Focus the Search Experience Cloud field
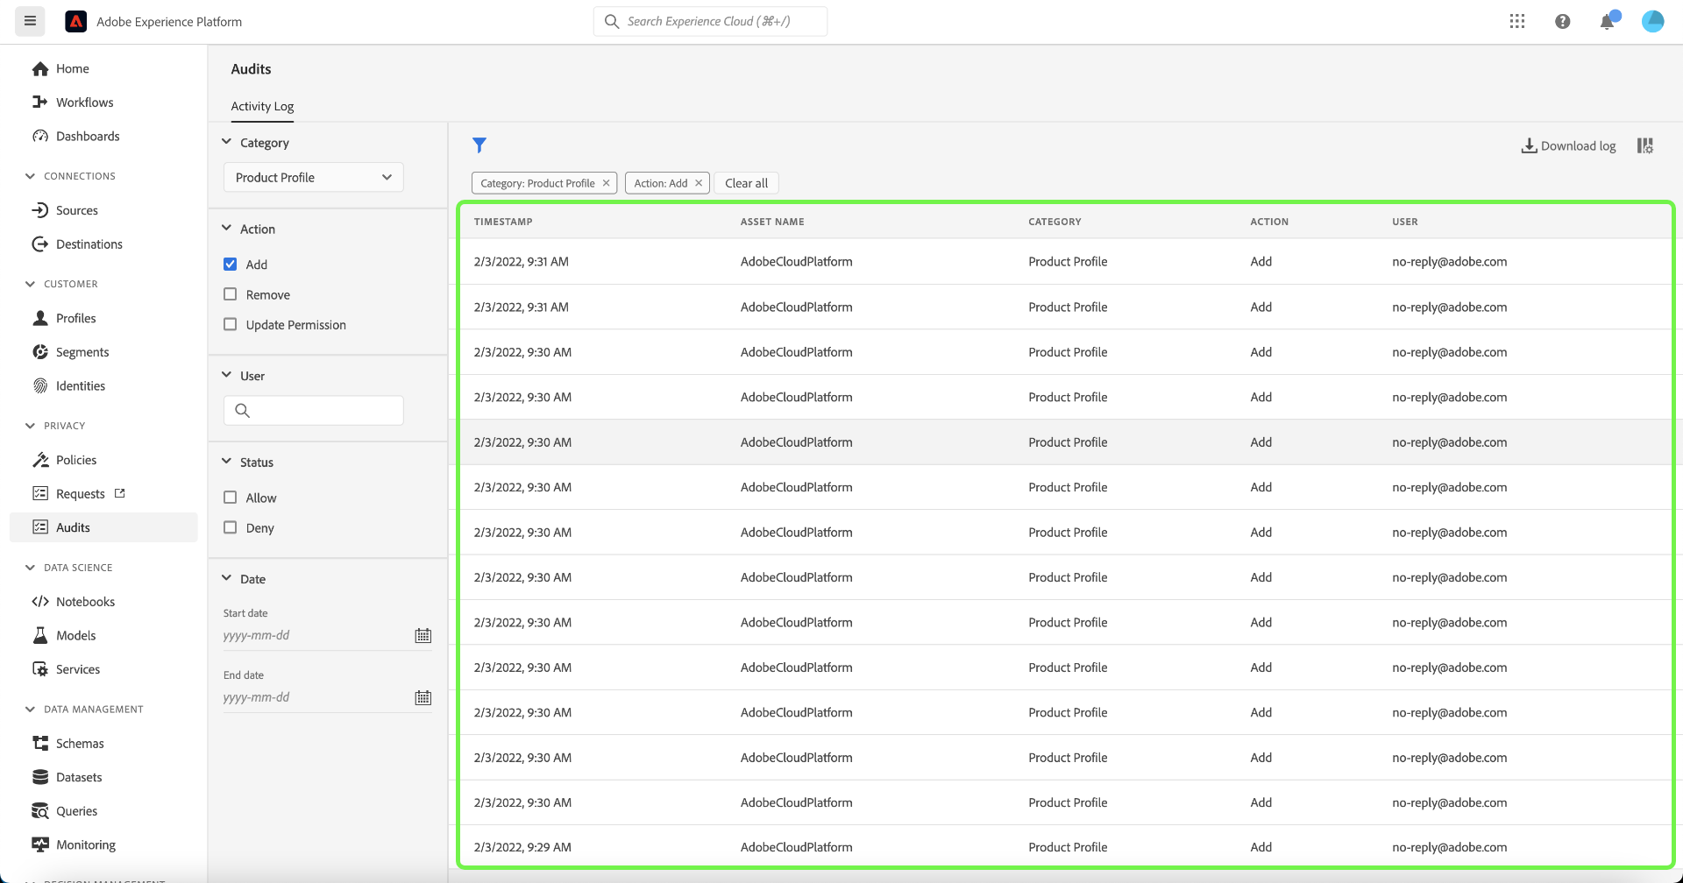The height and width of the screenshot is (883, 1683). pyautogui.click(x=710, y=21)
